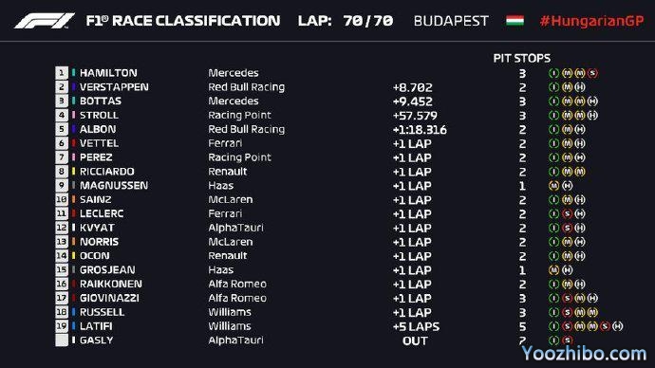Click the LAP 70/70 counter
This screenshot has height=368, width=655.
tap(346, 21)
